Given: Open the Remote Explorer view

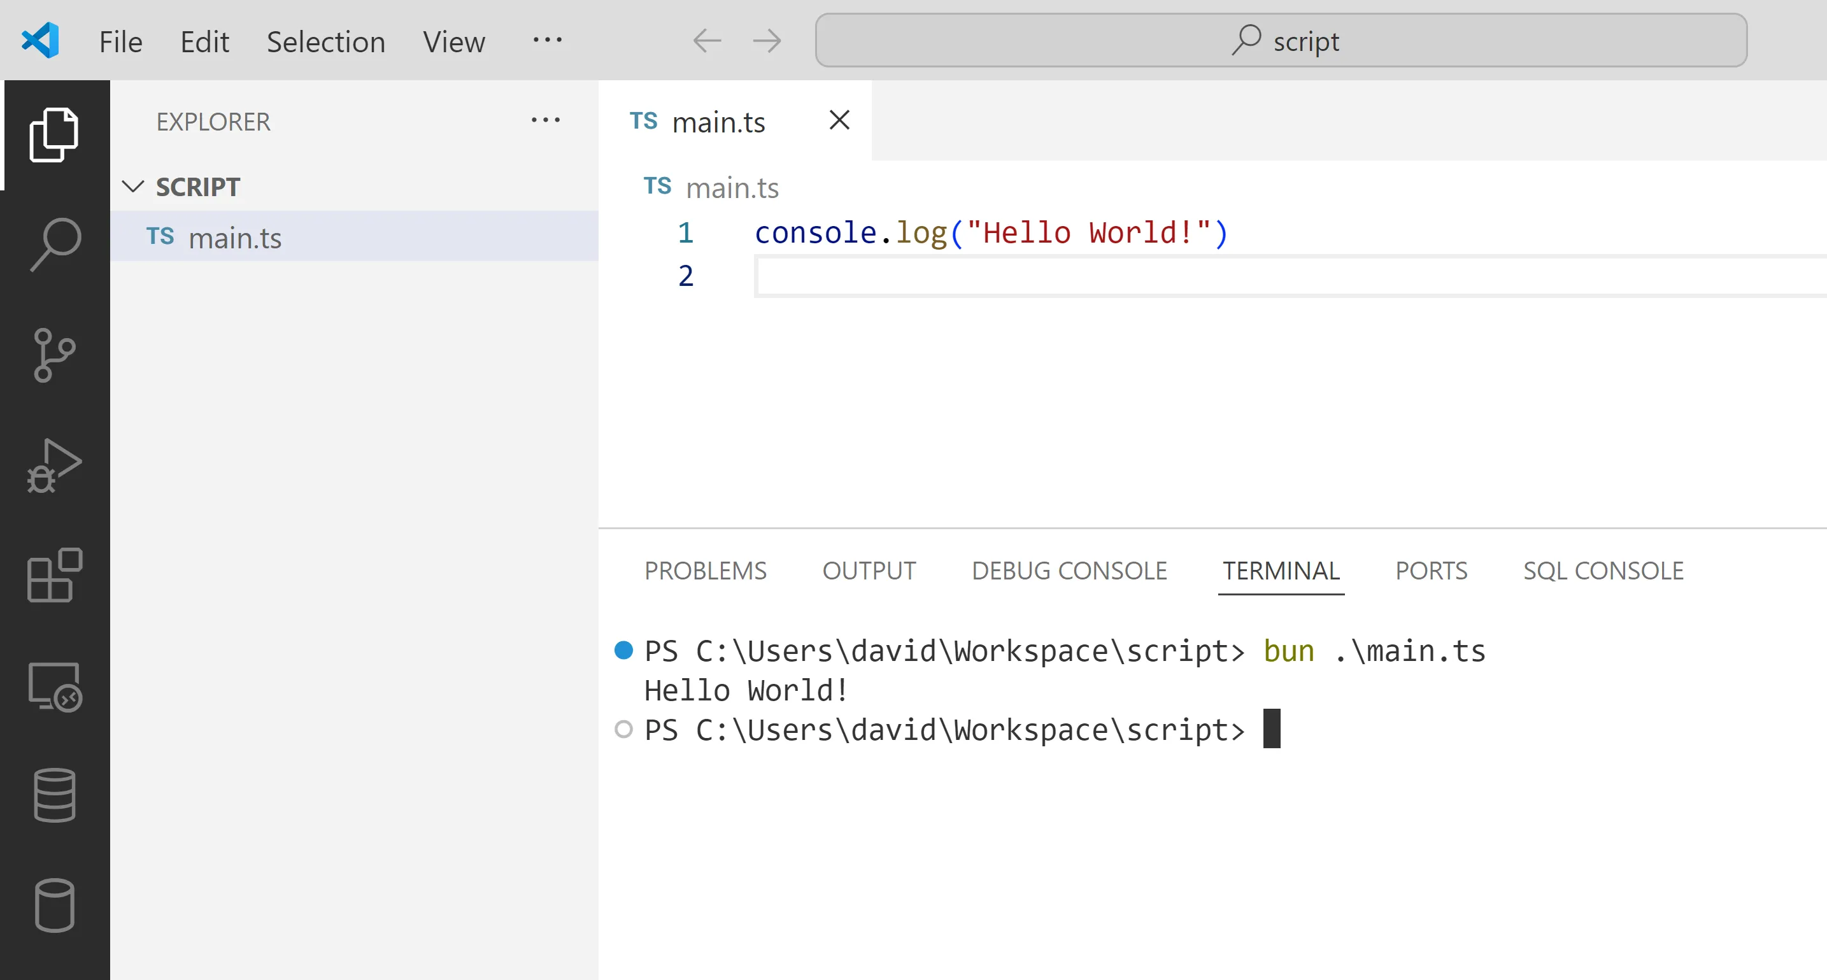Looking at the screenshot, I should 54,686.
